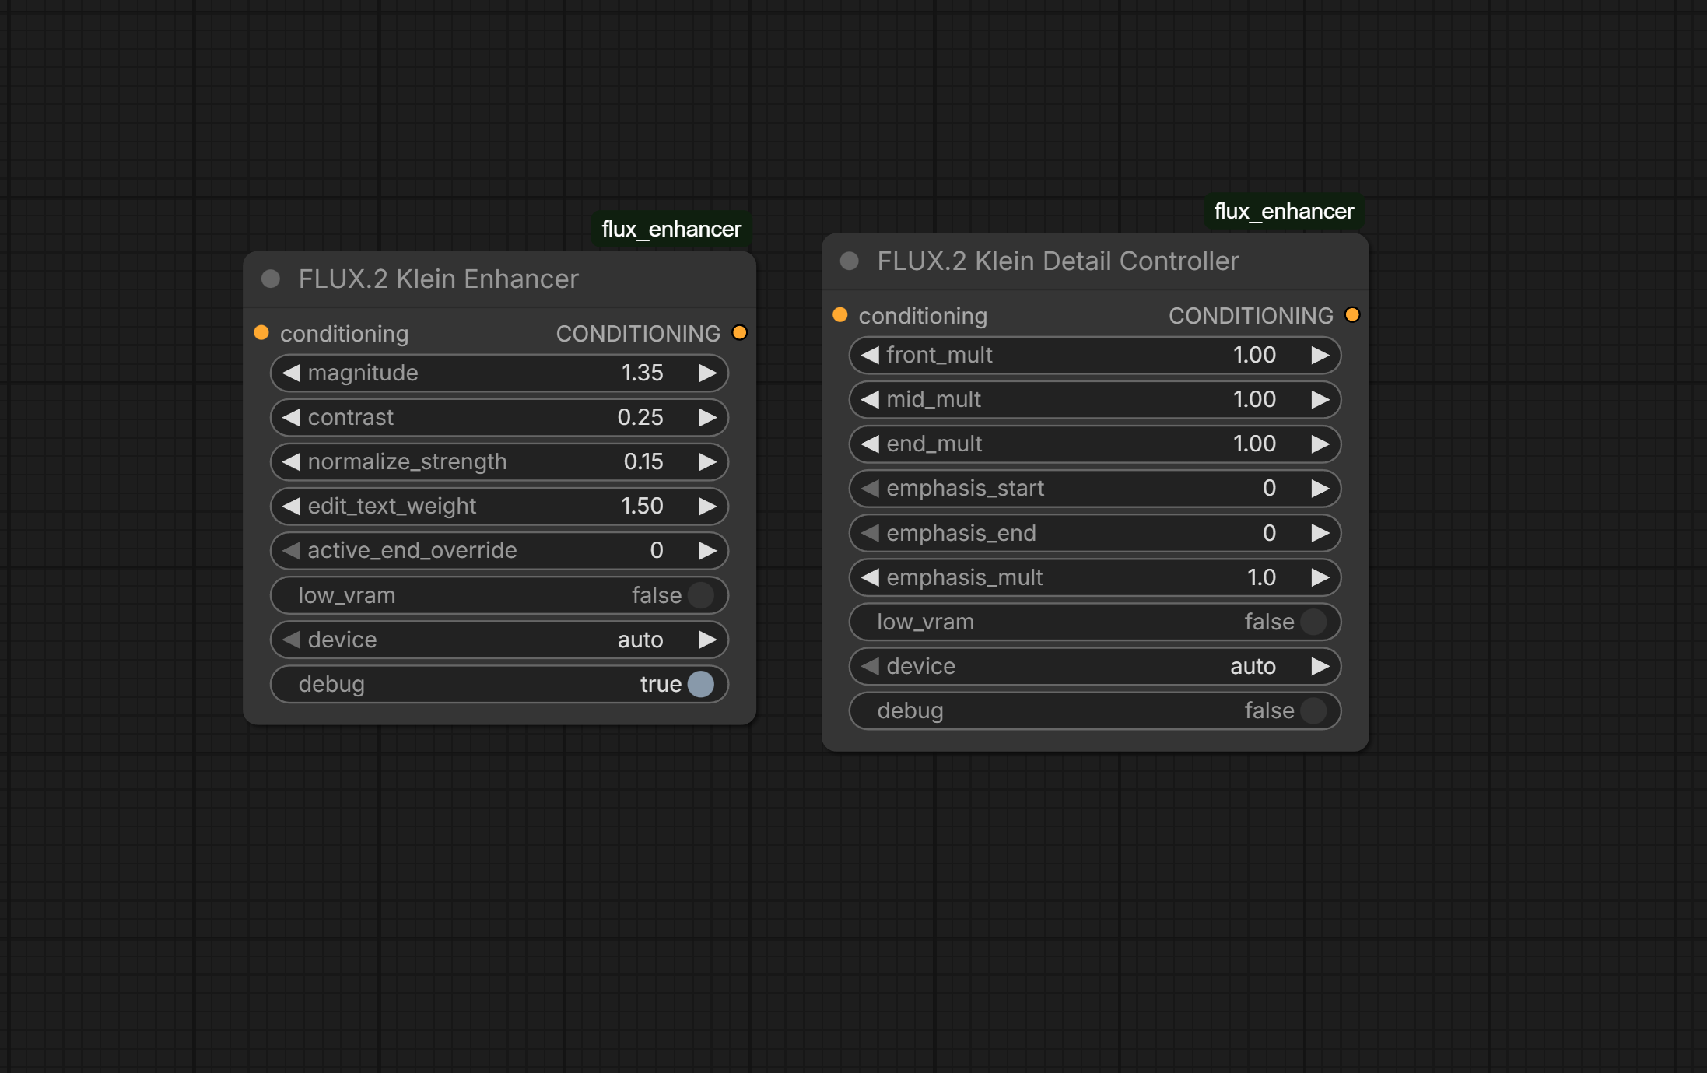Decrease front_mult with left arrow
This screenshot has height=1073, width=1707.
[x=870, y=355]
